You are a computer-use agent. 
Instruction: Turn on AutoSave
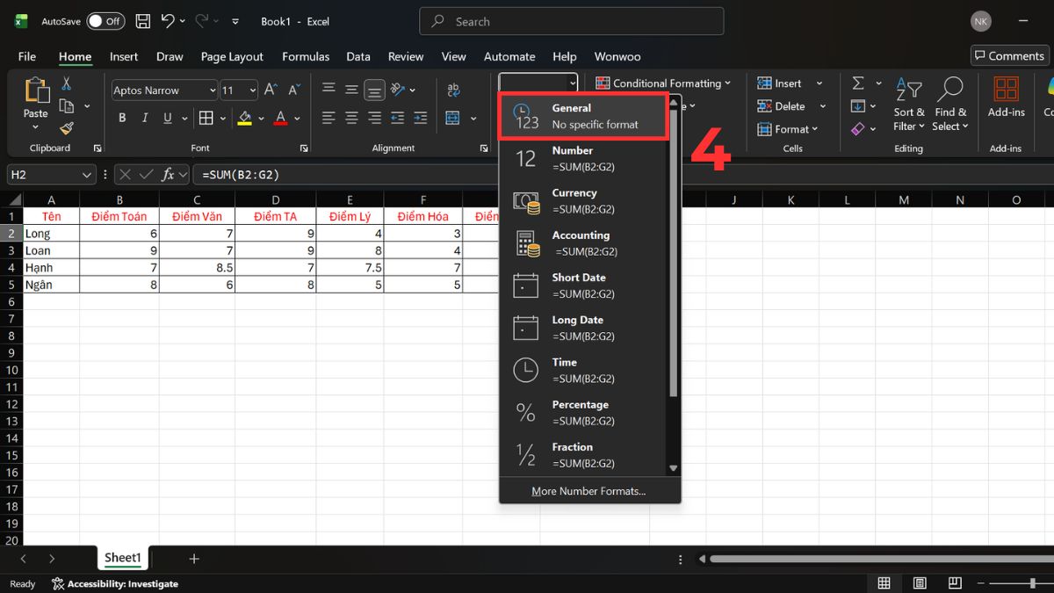point(105,20)
